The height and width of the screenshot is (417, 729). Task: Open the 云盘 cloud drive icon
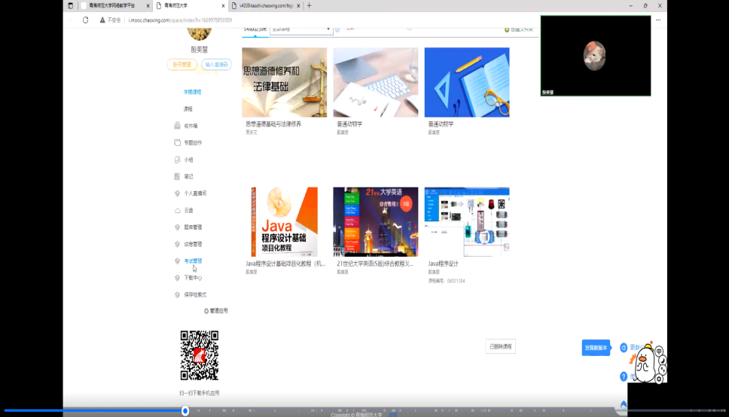click(177, 210)
